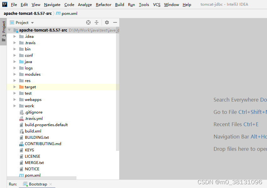Click the collapse all icon in Project panel
This screenshot has width=267, height=188.
pyautogui.click(x=97, y=22)
